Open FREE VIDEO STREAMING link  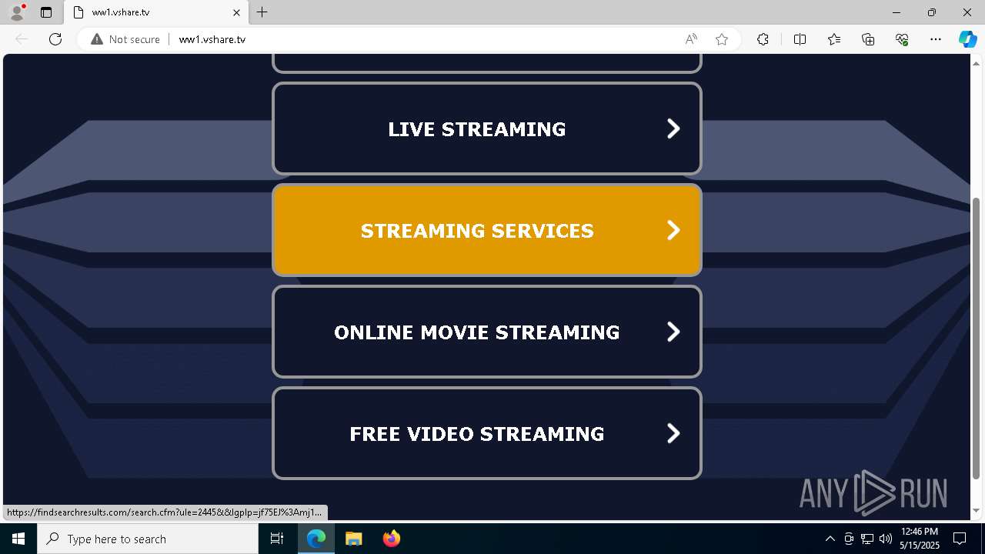tap(487, 433)
